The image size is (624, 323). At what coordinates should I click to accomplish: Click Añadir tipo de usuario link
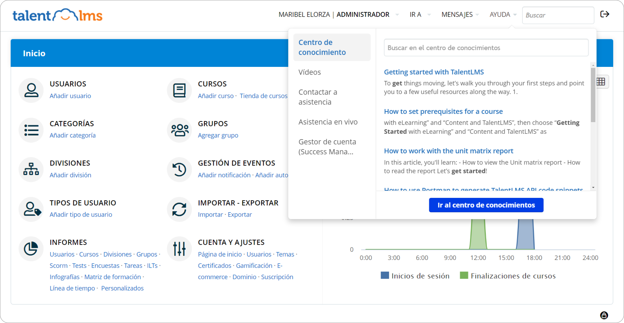click(x=81, y=214)
